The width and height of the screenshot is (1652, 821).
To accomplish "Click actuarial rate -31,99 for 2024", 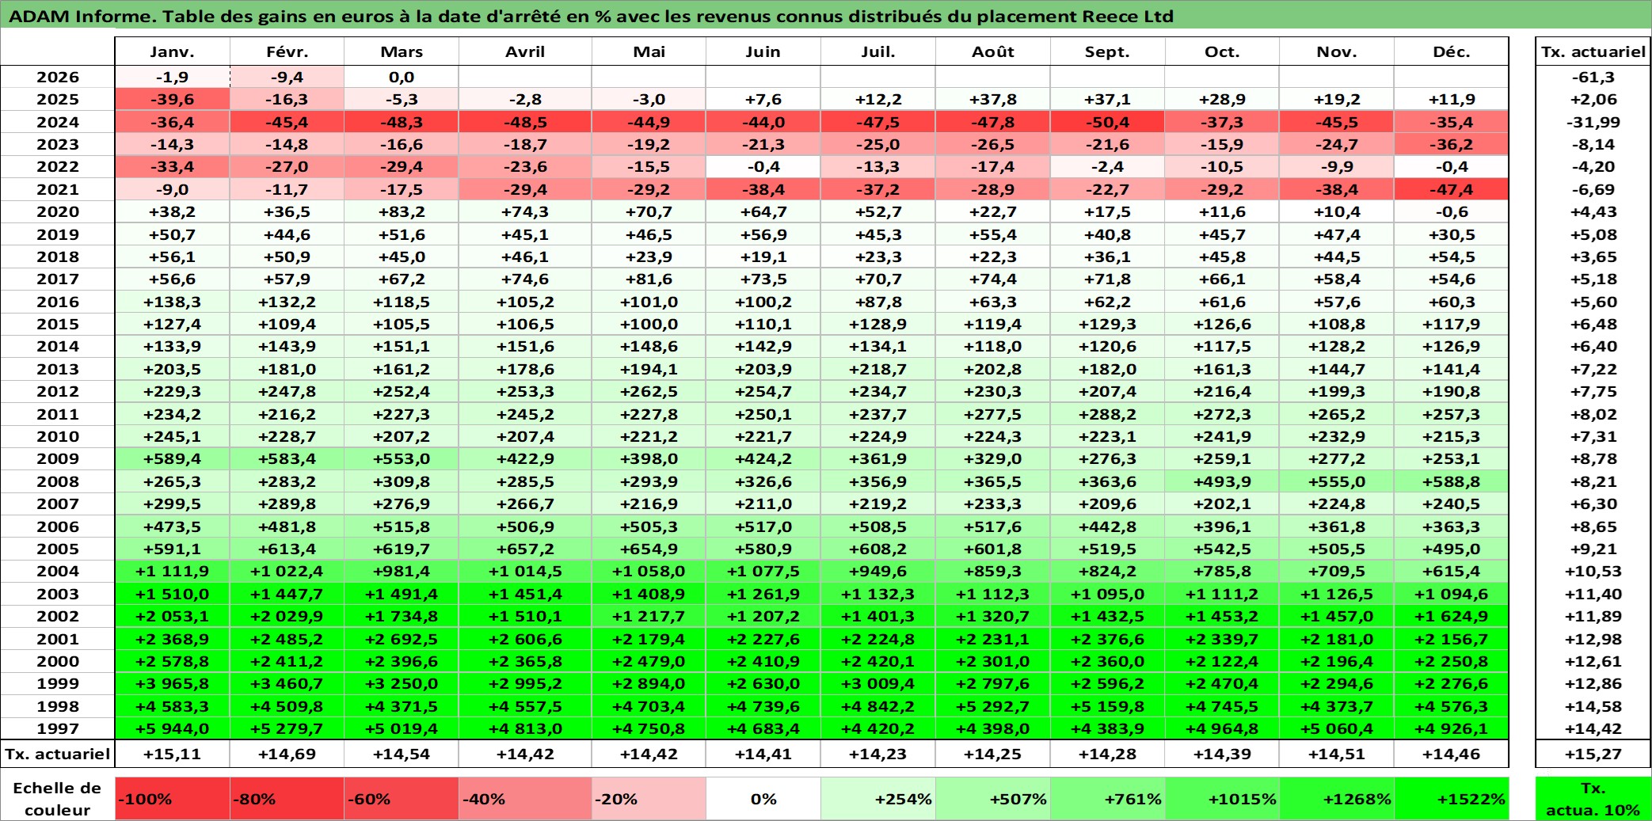I will point(1593,122).
